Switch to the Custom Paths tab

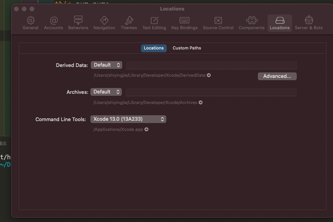tap(187, 48)
